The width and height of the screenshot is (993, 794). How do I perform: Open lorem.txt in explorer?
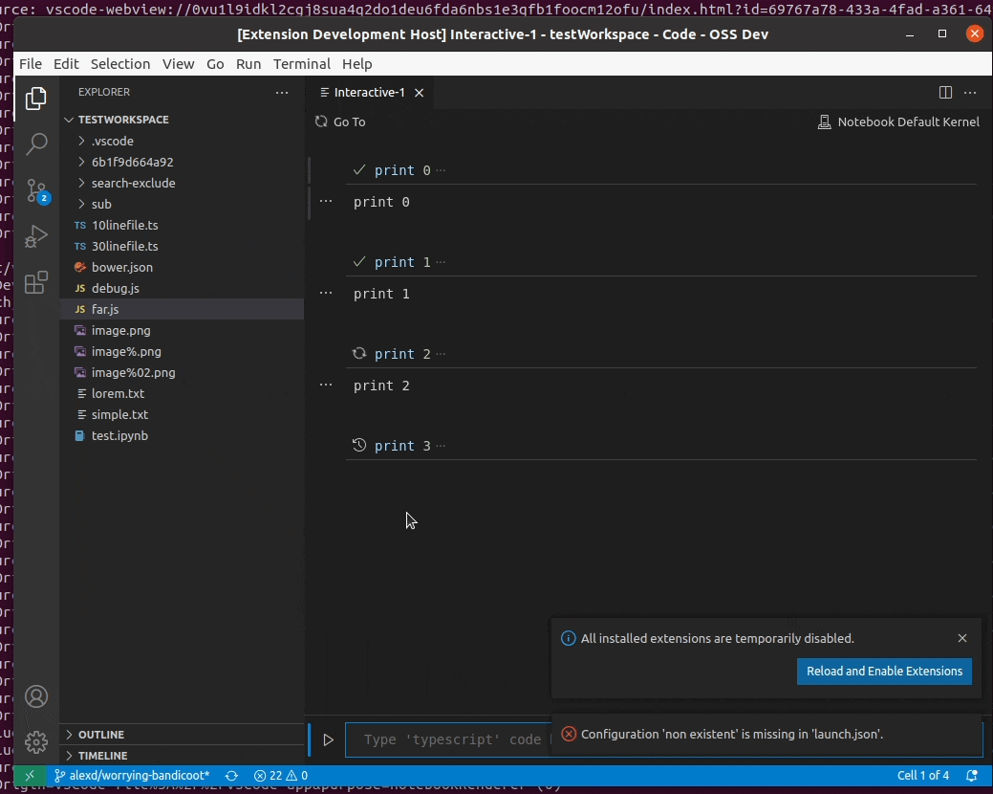[182, 393]
